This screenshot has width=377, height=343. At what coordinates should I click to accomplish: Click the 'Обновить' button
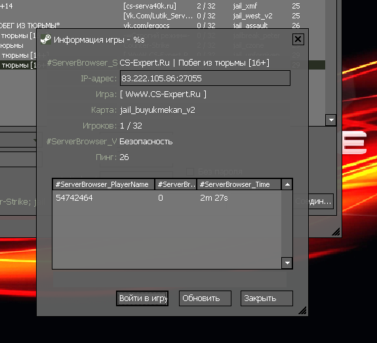point(205,298)
